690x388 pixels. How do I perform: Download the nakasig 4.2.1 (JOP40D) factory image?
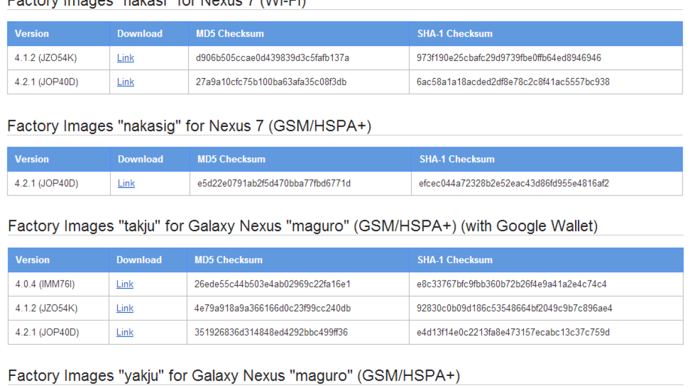pyautogui.click(x=126, y=183)
